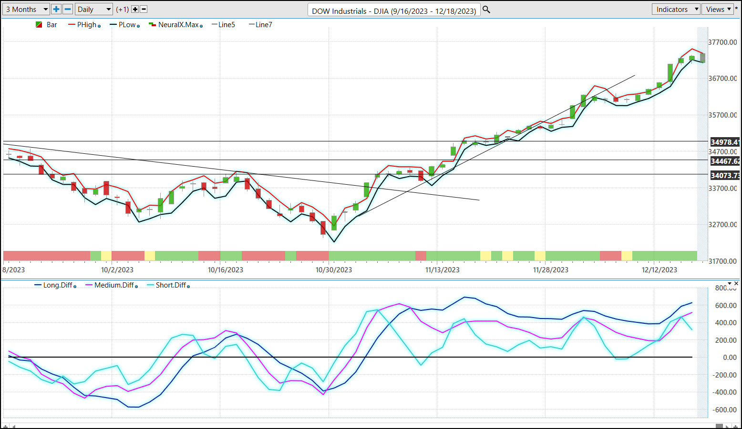The width and height of the screenshot is (742, 429).
Task: Click the 12/12/2023 date axis label
Action: pyautogui.click(x=660, y=270)
